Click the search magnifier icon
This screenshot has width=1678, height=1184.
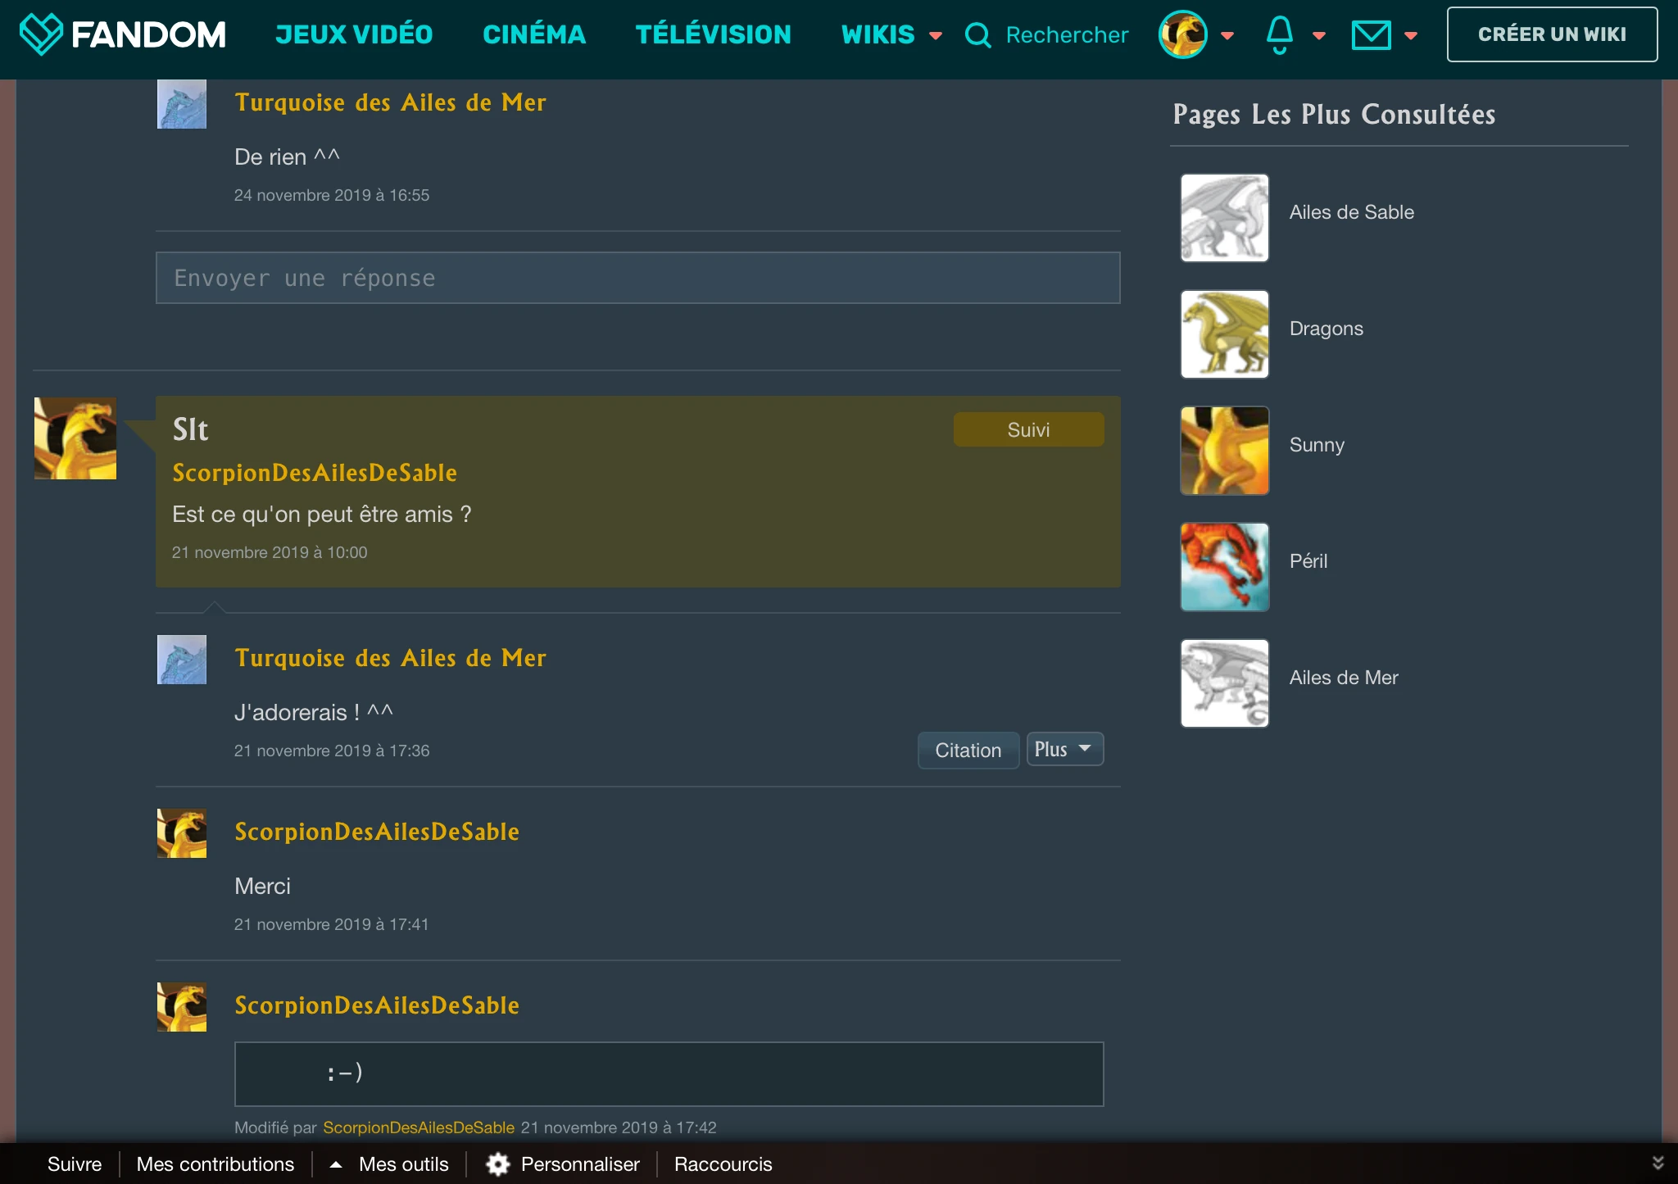(x=977, y=35)
